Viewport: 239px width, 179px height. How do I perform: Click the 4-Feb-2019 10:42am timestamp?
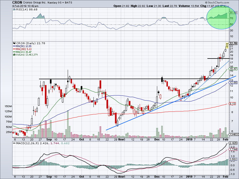(x=25, y=6)
